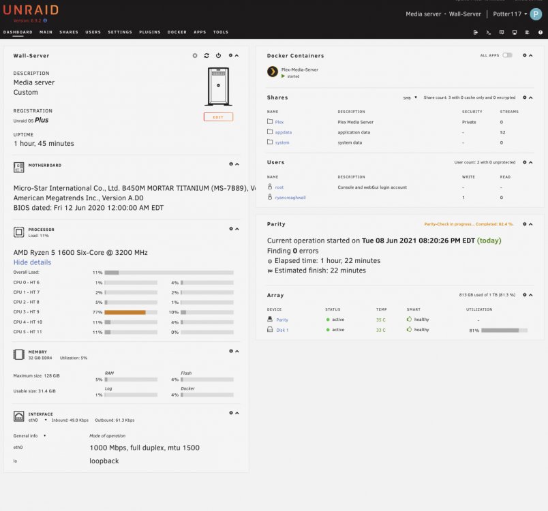Click the Motherboard section icon
548x511 pixels.
pyautogui.click(x=19, y=168)
